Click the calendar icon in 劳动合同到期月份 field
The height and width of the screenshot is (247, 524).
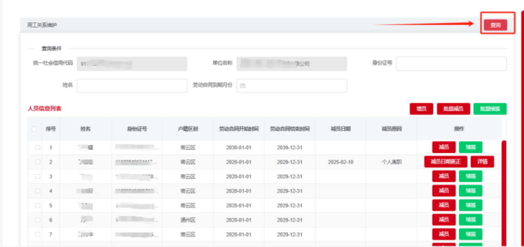242,86
